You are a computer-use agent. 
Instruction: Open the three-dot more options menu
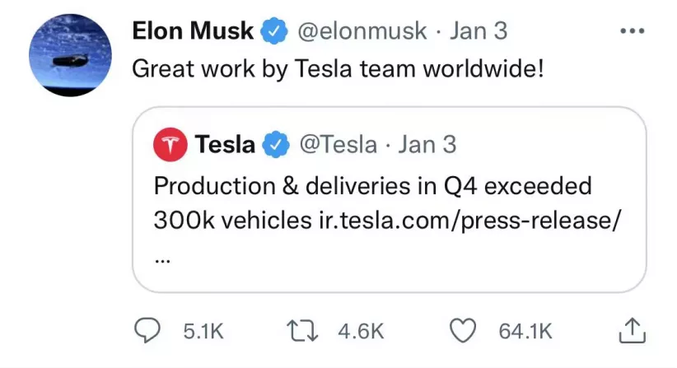pyautogui.click(x=632, y=31)
